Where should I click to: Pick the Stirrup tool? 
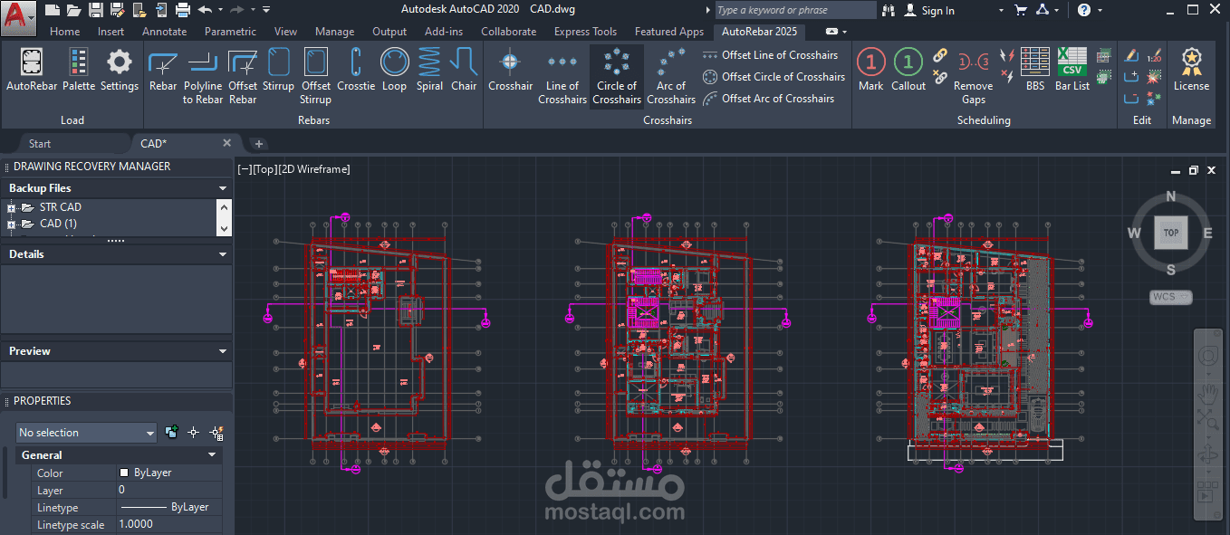279,71
